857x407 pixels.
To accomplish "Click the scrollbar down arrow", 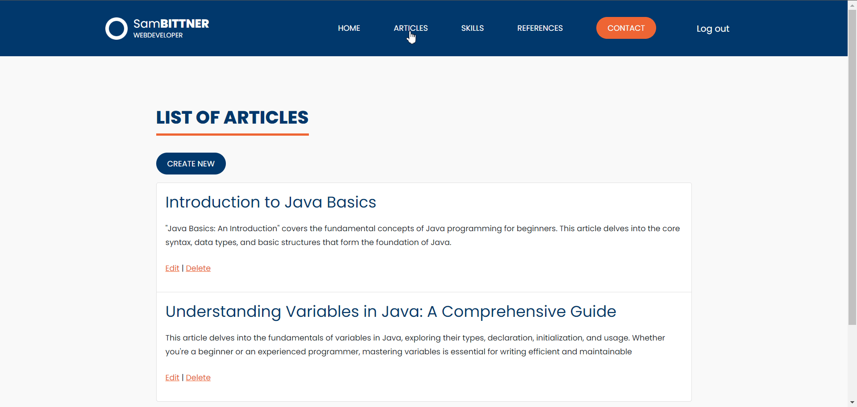I will pos(852,403).
